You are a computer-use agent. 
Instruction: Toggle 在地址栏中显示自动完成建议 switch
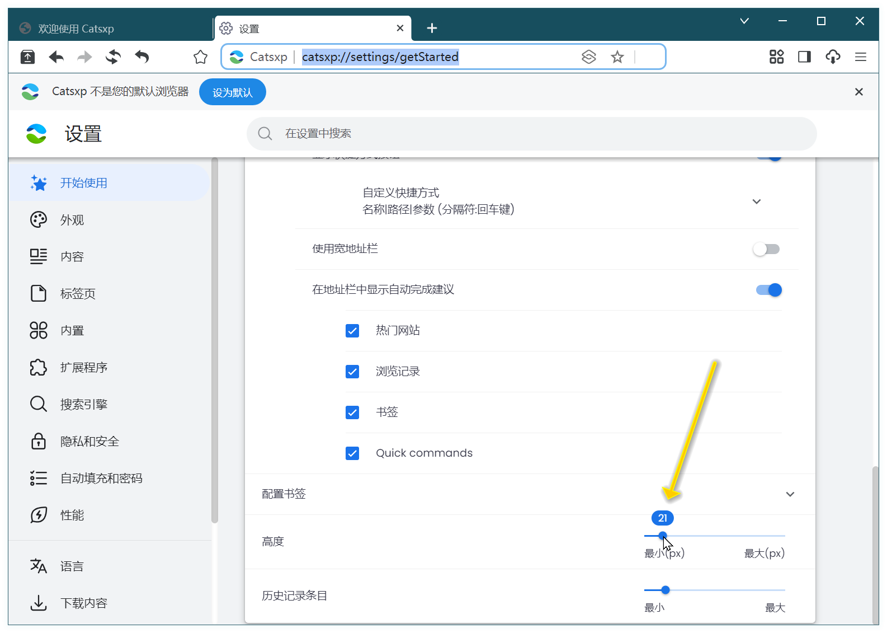tap(769, 290)
